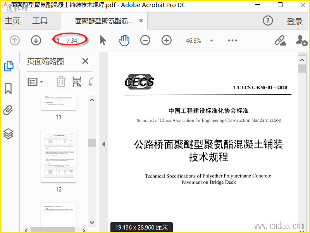Click the page count / 34 text
This screenshot has height=233, width=310.
pyautogui.click(x=72, y=41)
